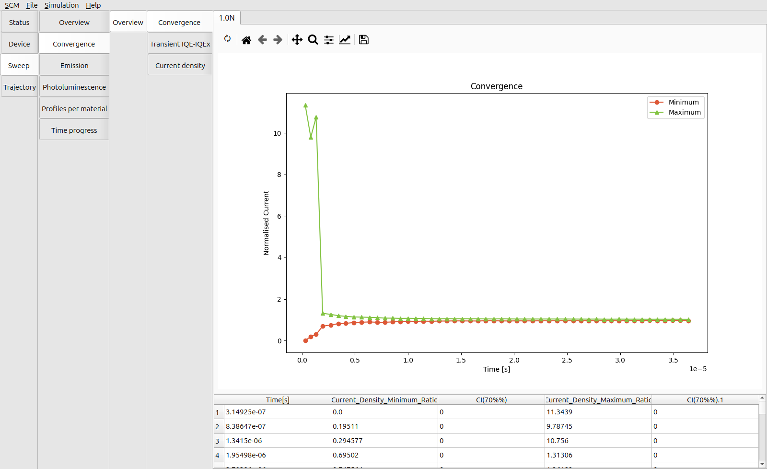Select the Time progress tab
Viewport: 767px width, 469px height.
click(74, 130)
